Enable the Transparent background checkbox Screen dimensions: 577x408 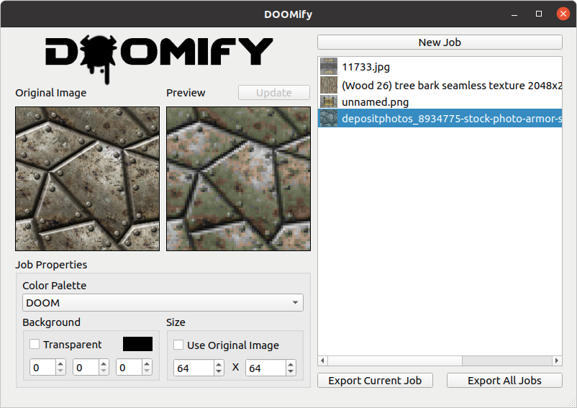35,345
